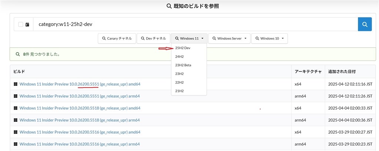Click magnifier icon in Canary チャネル button
The width and height of the screenshot is (379, 151).
tap(104, 38)
